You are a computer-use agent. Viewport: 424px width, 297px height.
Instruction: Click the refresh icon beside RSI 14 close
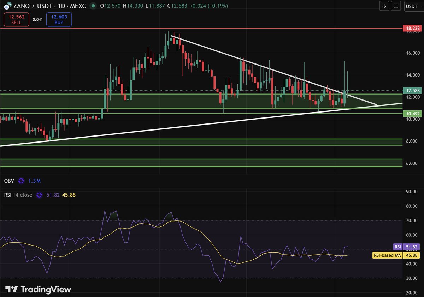(x=39, y=195)
